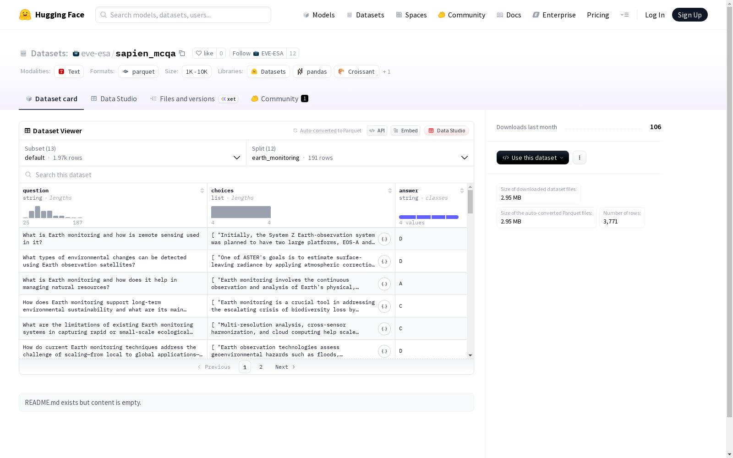Select the Text modality tag
Image resolution: width=733 pixels, height=458 pixels.
[69, 71]
